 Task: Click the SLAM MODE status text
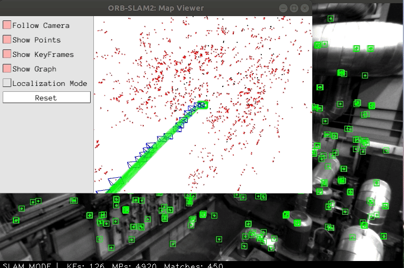click(27, 265)
